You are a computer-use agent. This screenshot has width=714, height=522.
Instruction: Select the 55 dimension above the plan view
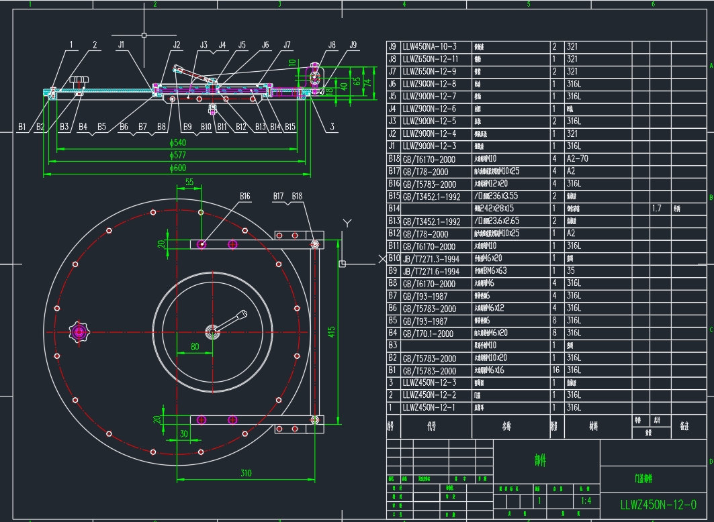coord(189,182)
